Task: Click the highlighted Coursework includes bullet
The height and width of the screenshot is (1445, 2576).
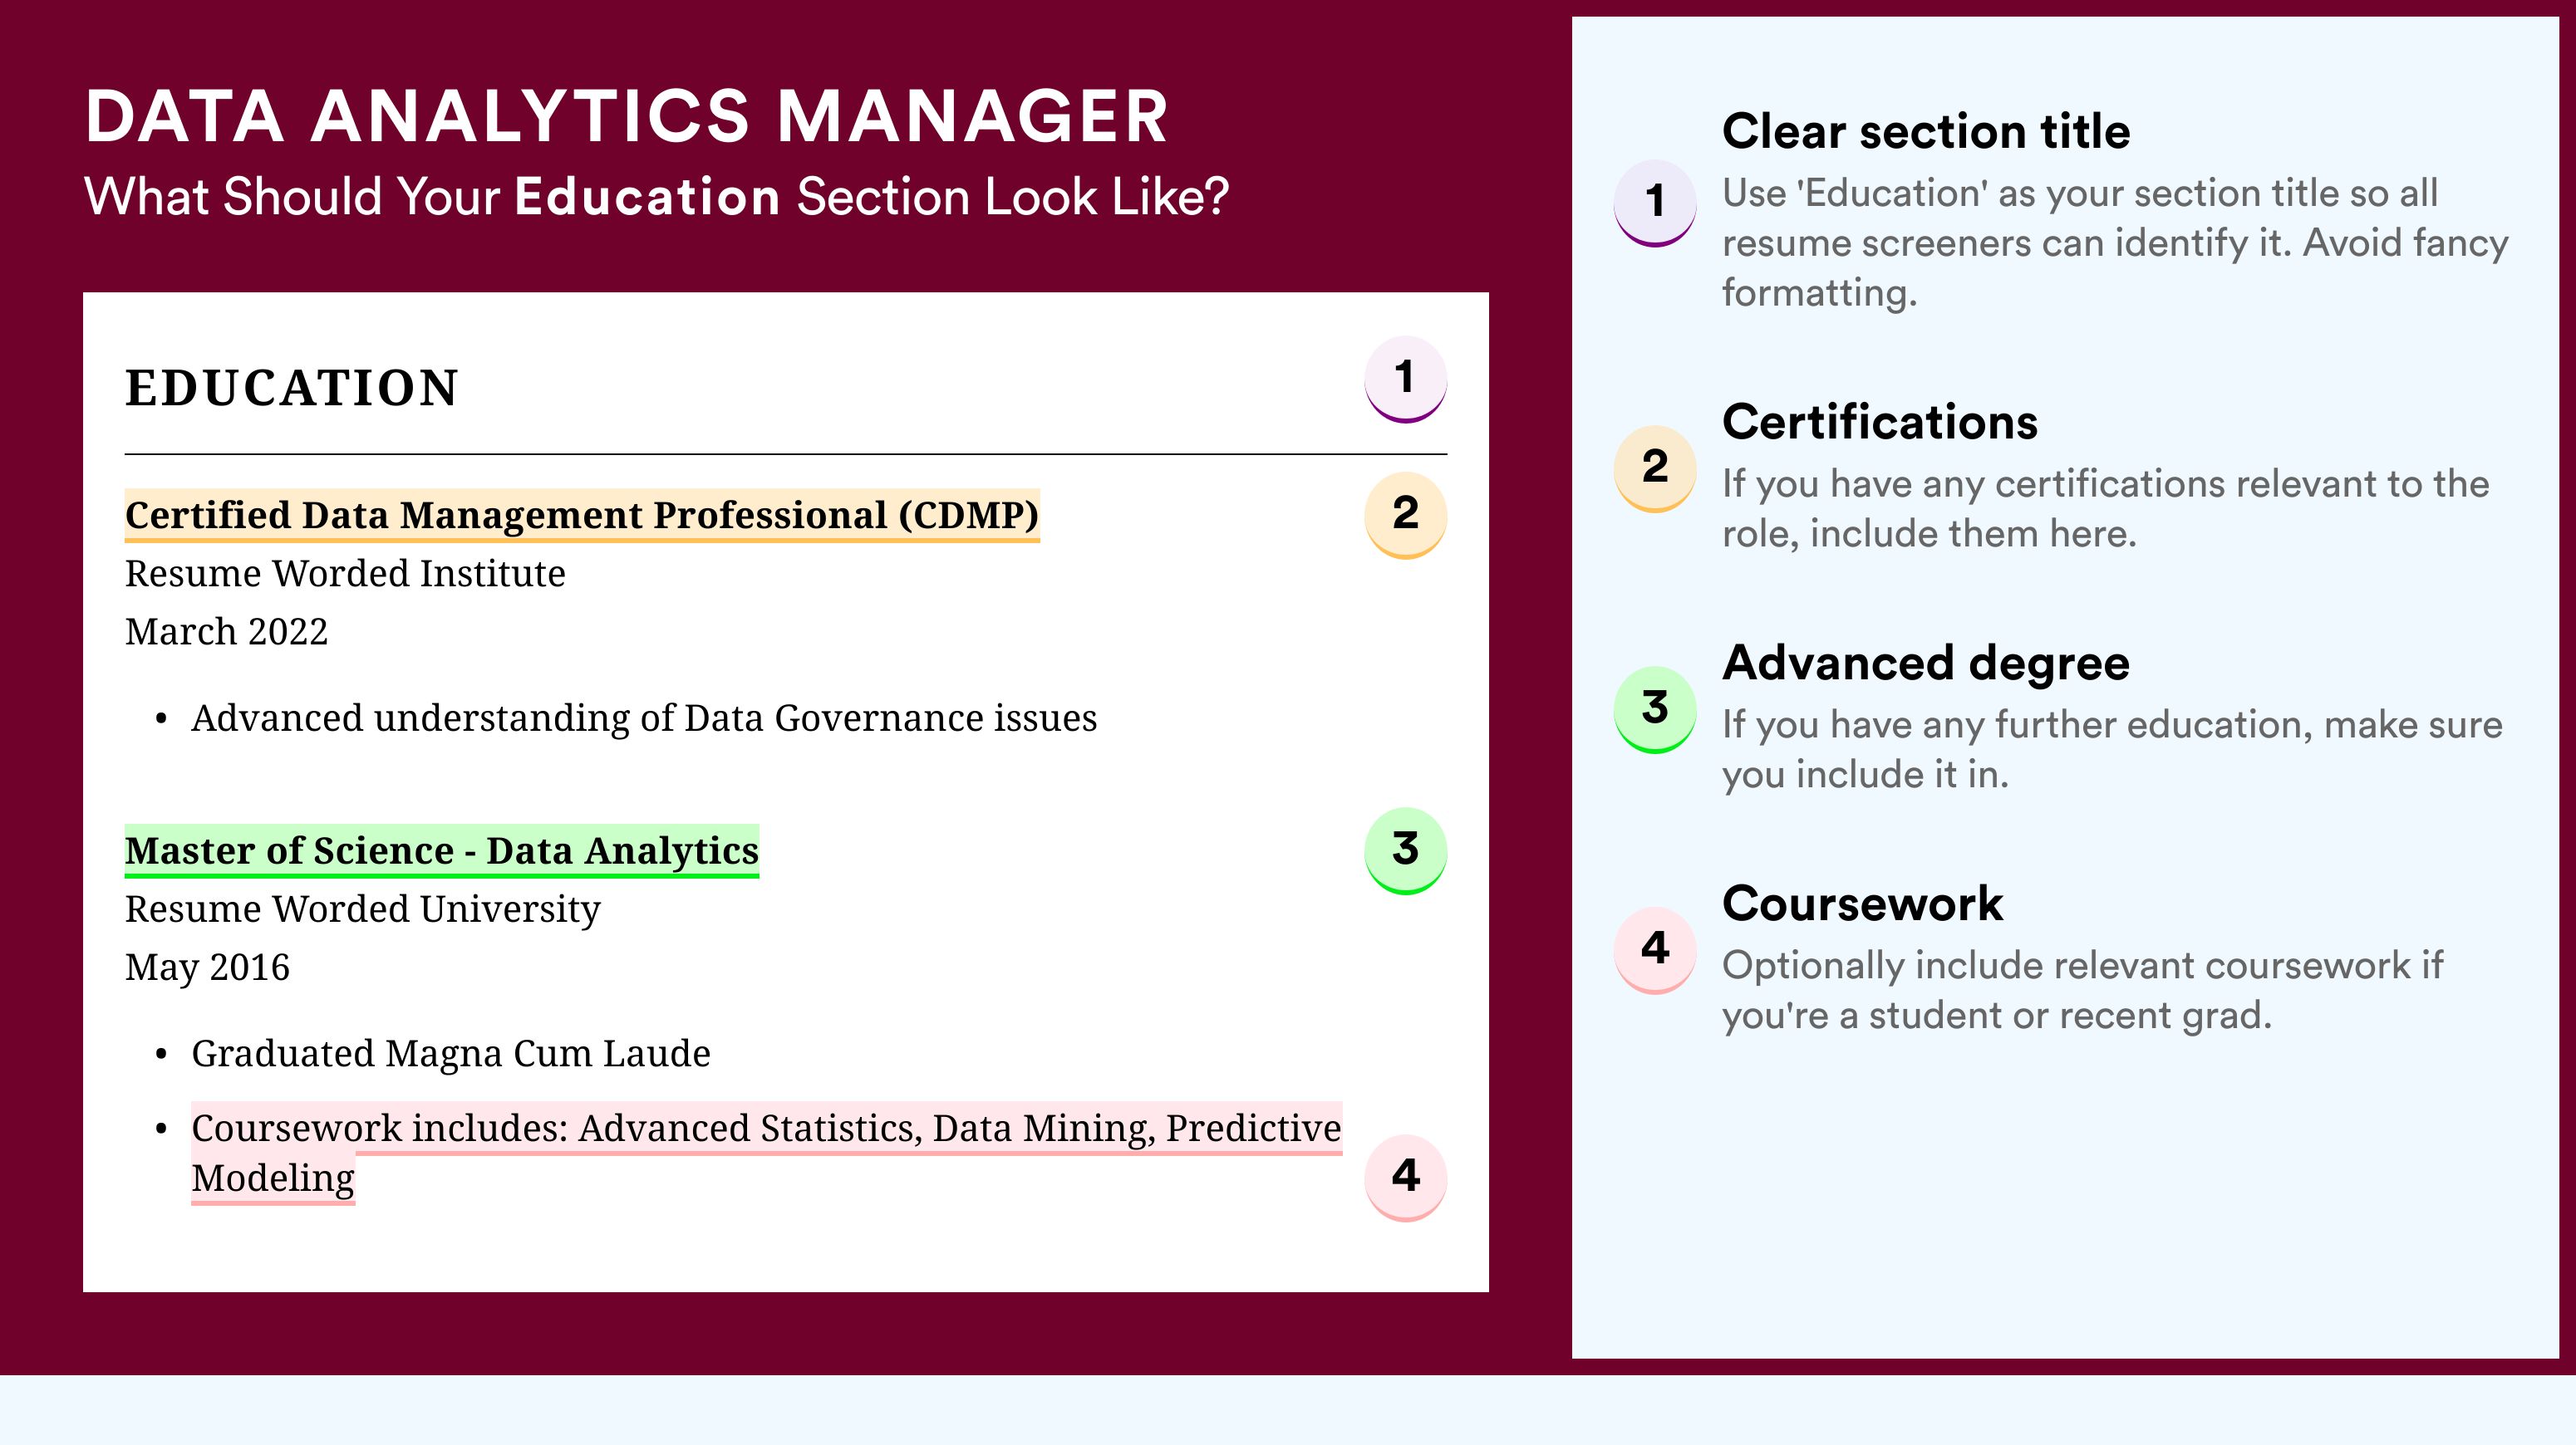Action: pos(766,1152)
